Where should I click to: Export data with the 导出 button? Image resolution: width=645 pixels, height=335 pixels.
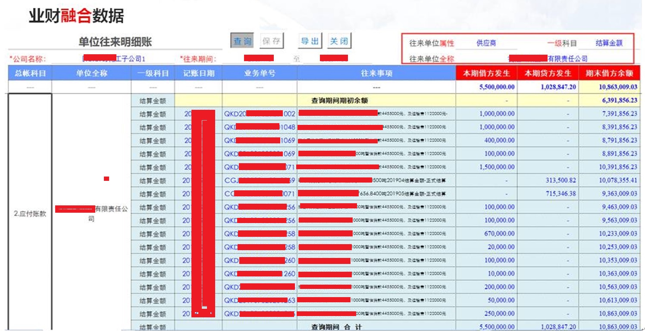310,41
